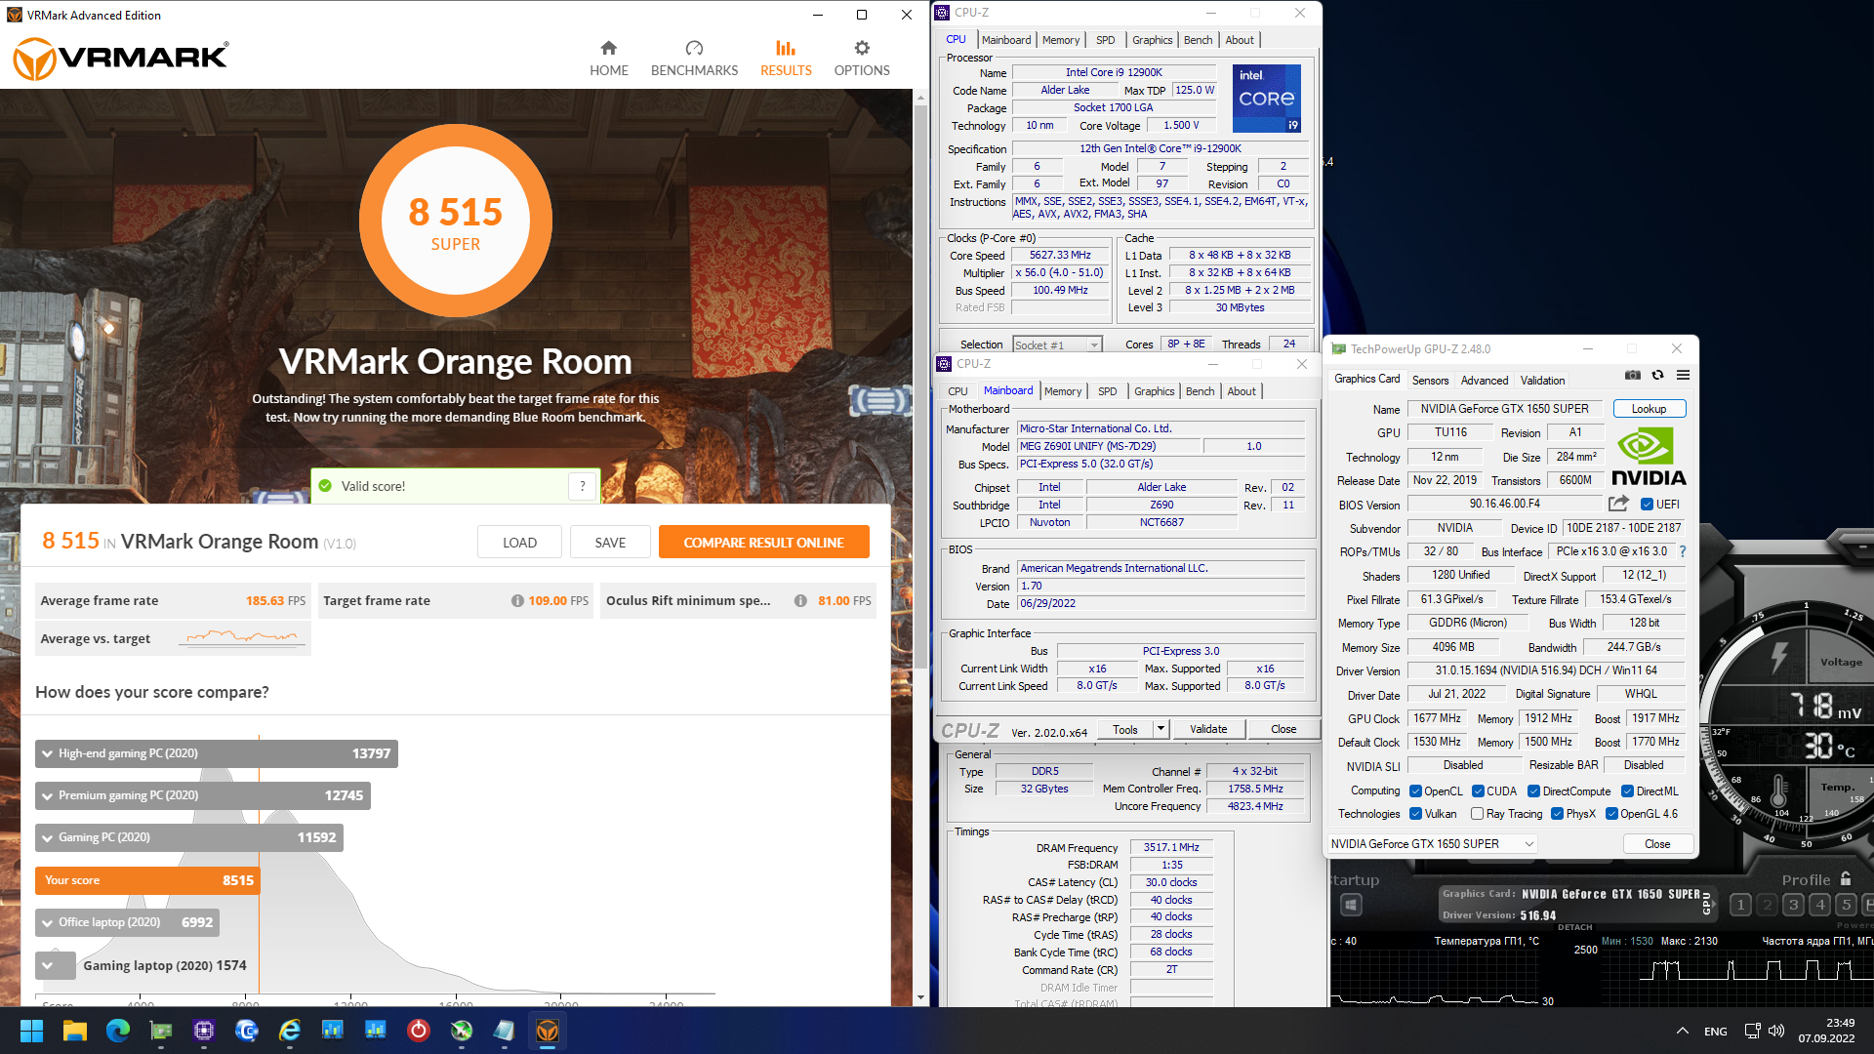The width and height of the screenshot is (1874, 1054).
Task: Toggle UEFI checkbox in GPU-Z
Action: coord(1647,505)
